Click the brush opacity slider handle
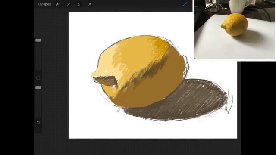This screenshot has height=155, width=276. click(38, 87)
